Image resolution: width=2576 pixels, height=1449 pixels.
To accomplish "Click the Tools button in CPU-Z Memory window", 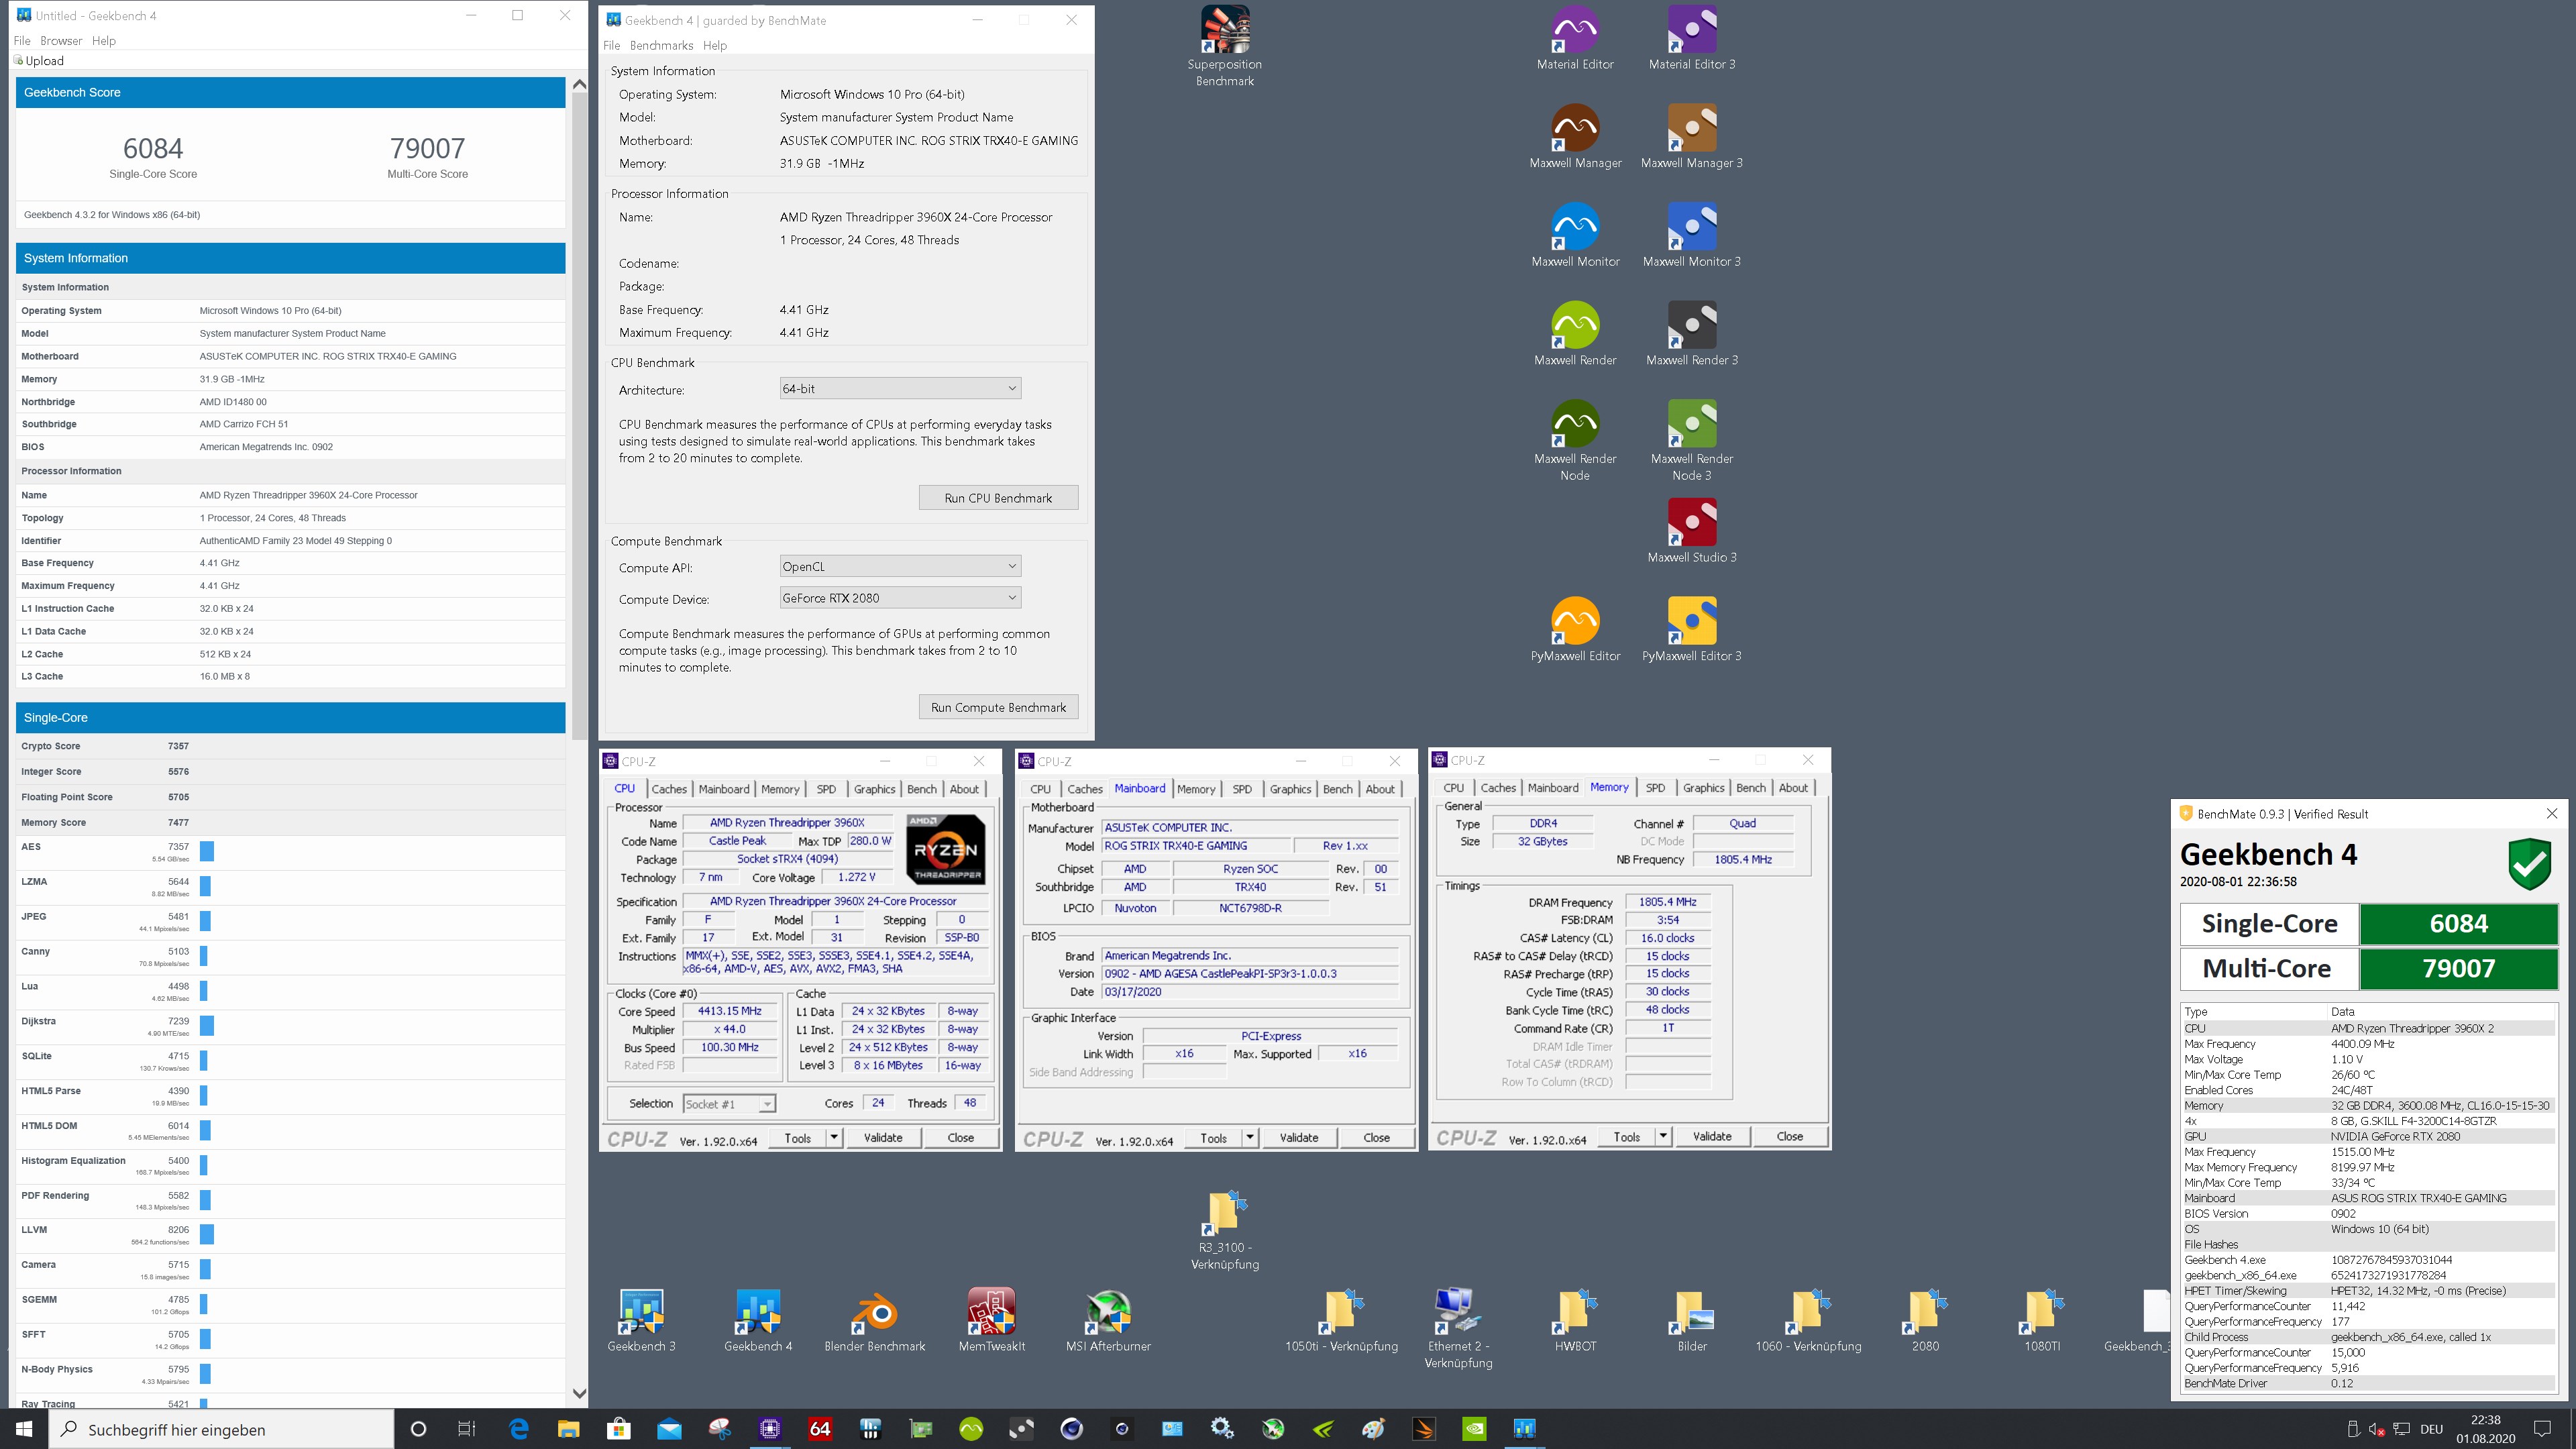I will click(1626, 1136).
